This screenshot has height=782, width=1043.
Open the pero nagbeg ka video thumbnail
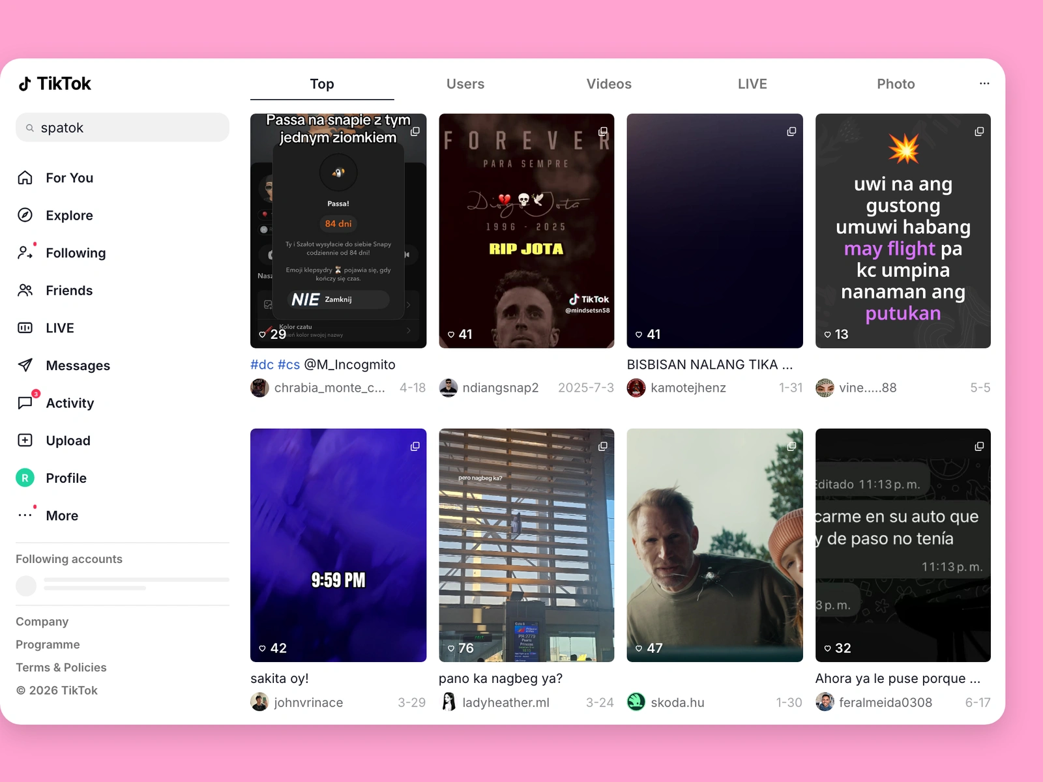tap(527, 545)
